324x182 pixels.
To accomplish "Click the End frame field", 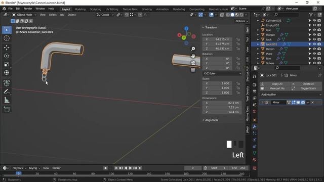I will [238, 168].
